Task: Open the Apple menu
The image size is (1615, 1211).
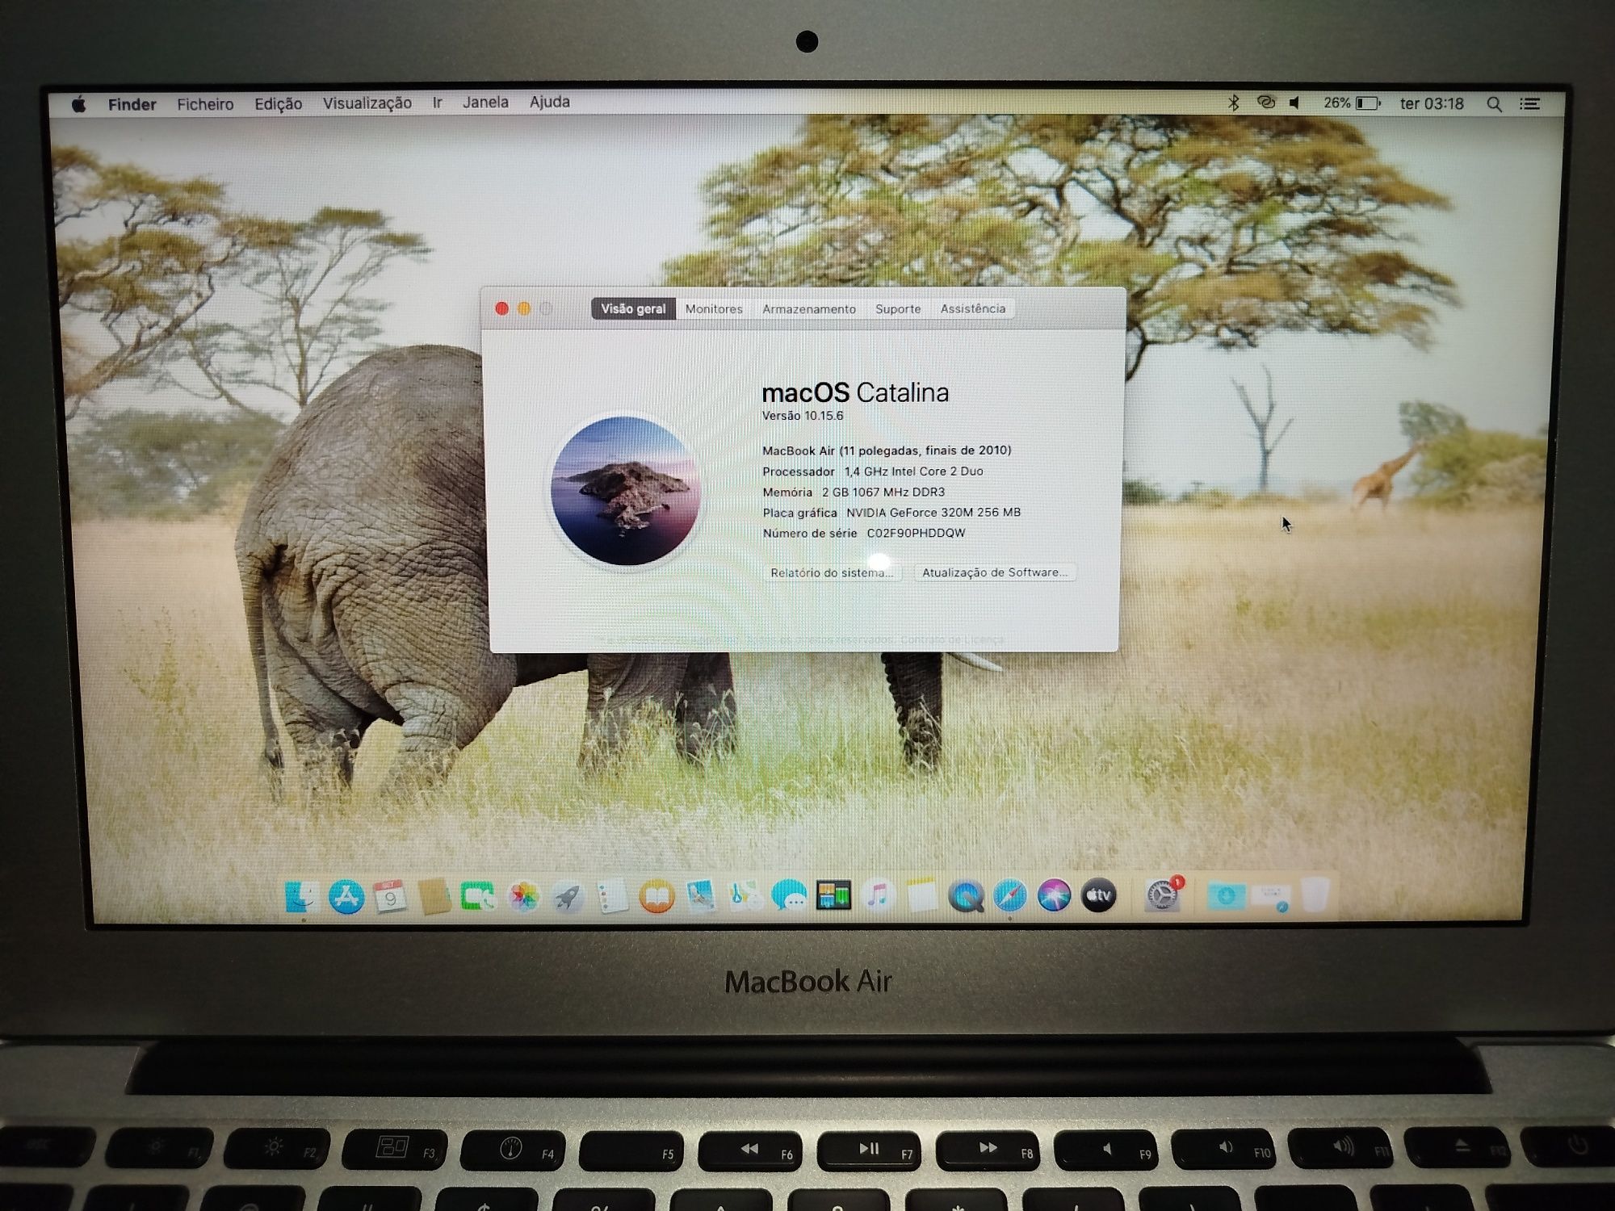Action: 78,104
